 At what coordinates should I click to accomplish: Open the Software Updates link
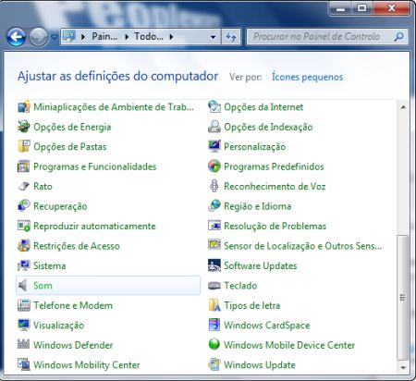[x=261, y=265]
